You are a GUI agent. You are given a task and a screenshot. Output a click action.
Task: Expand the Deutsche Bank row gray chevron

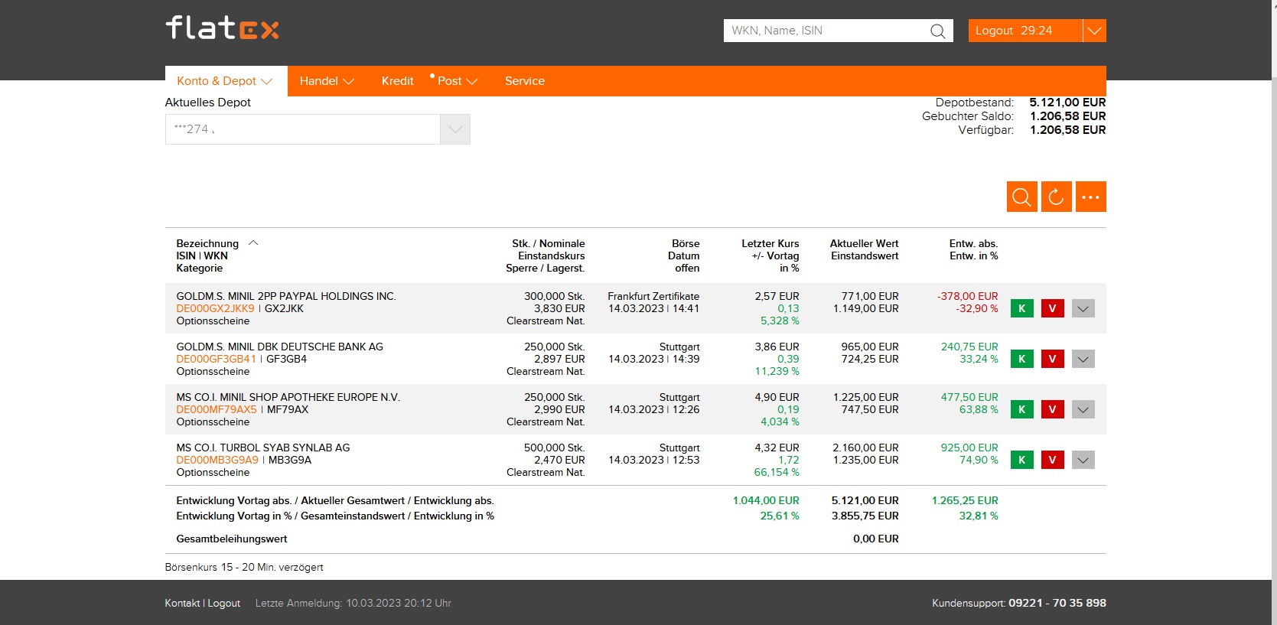click(x=1083, y=359)
